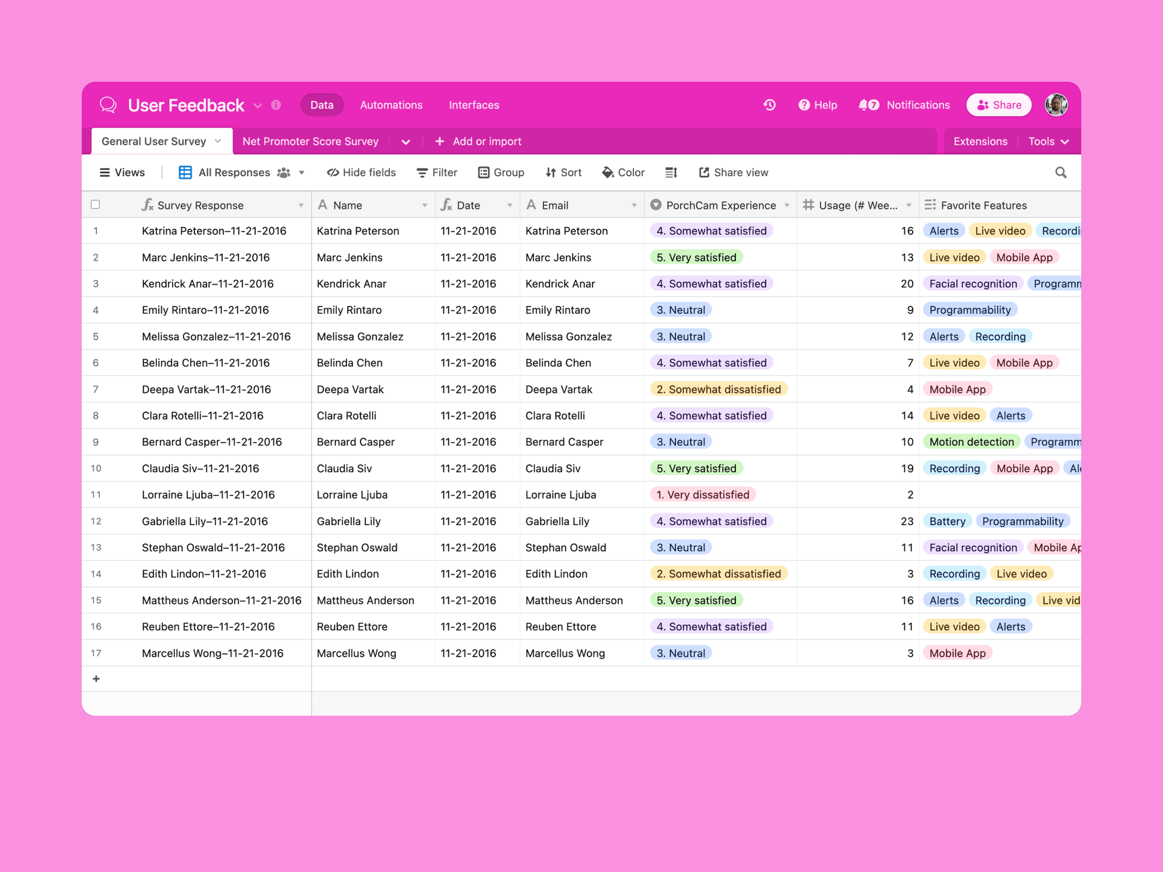Click the plus icon to add a new row
The height and width of the screenshot is (872, 1163).
tap(96, 679)
